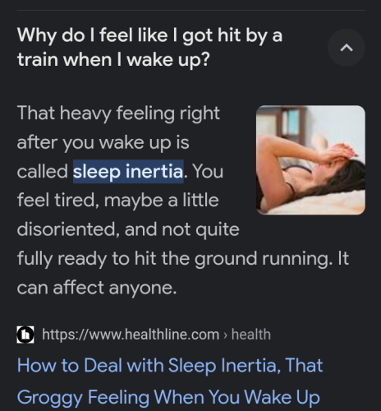Click the word 'called' before the highlight
This screenshot has width=381, height=411.
point(43,172)
